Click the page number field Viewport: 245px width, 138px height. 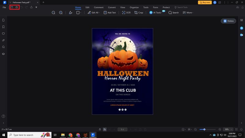tap(122, 129)
